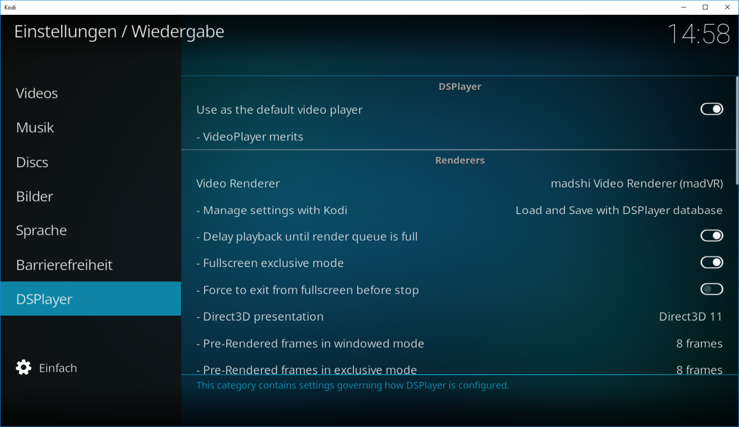The width and height of the screenshot is (739, 427).
Task: Switch to the Bilder category
Action: (91, 197)
